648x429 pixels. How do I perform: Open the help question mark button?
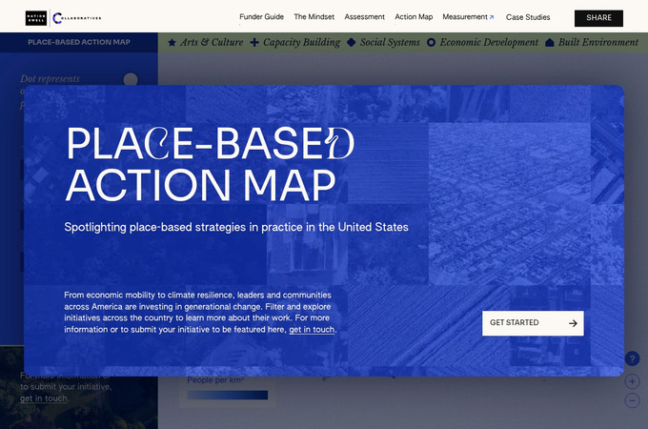(632, 358)
